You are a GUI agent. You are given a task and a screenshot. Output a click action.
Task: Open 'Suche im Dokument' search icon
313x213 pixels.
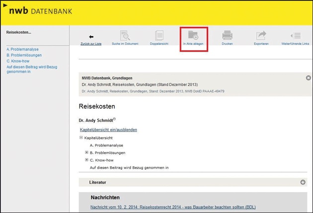(125, 36)
